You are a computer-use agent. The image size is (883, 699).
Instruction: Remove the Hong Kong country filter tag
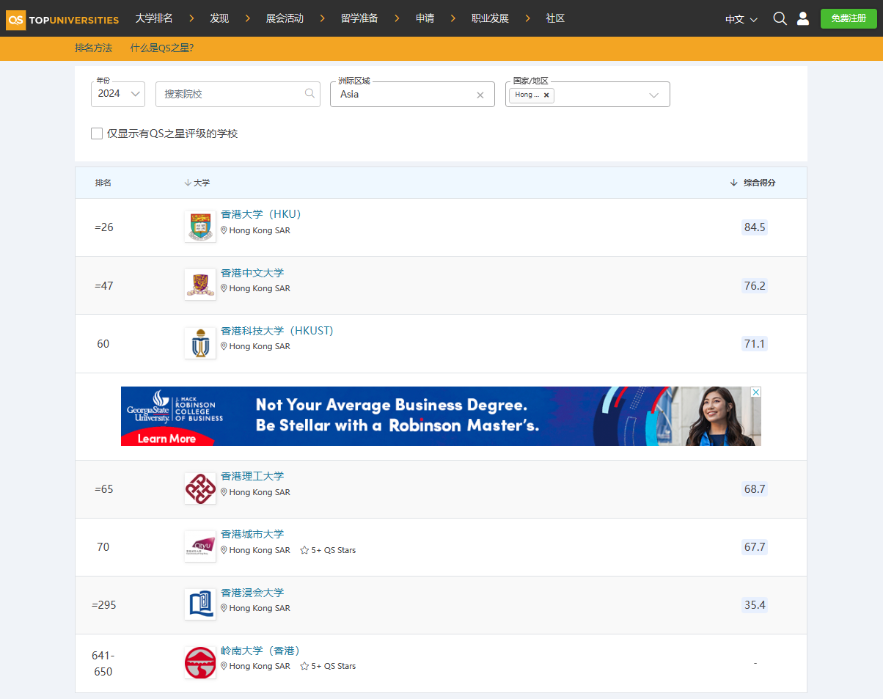[546, 95]
